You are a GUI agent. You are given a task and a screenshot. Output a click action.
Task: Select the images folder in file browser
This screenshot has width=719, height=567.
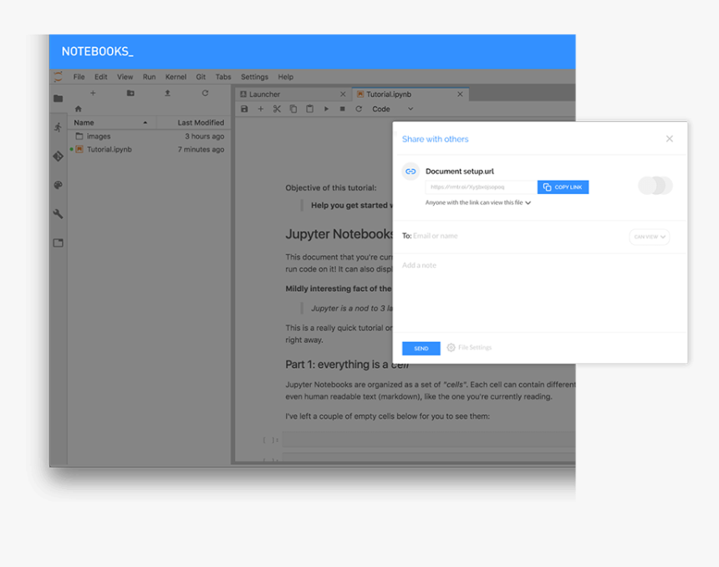(149, 136)
